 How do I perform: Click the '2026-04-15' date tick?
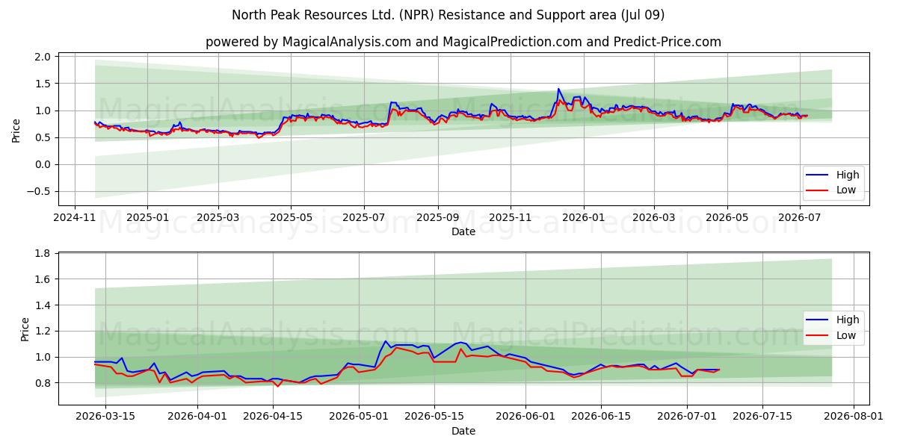(273, 416)
